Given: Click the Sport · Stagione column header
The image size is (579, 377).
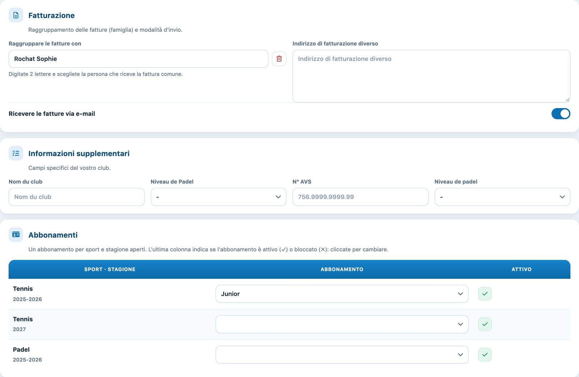Looking at the screenshot, I should (110, 269).
